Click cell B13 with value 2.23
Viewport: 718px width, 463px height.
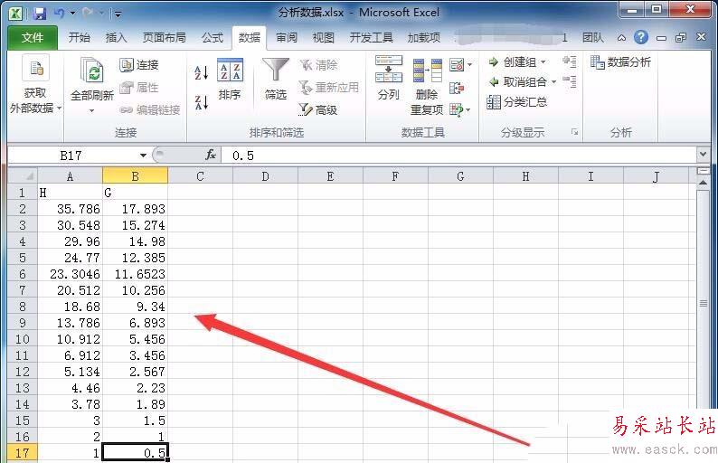pyautogui.click(x=135, y=388)
